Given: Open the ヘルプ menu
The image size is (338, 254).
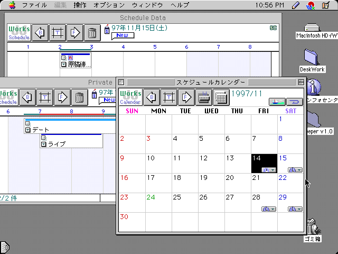Looking at the screenshot, I should point(180,5).
